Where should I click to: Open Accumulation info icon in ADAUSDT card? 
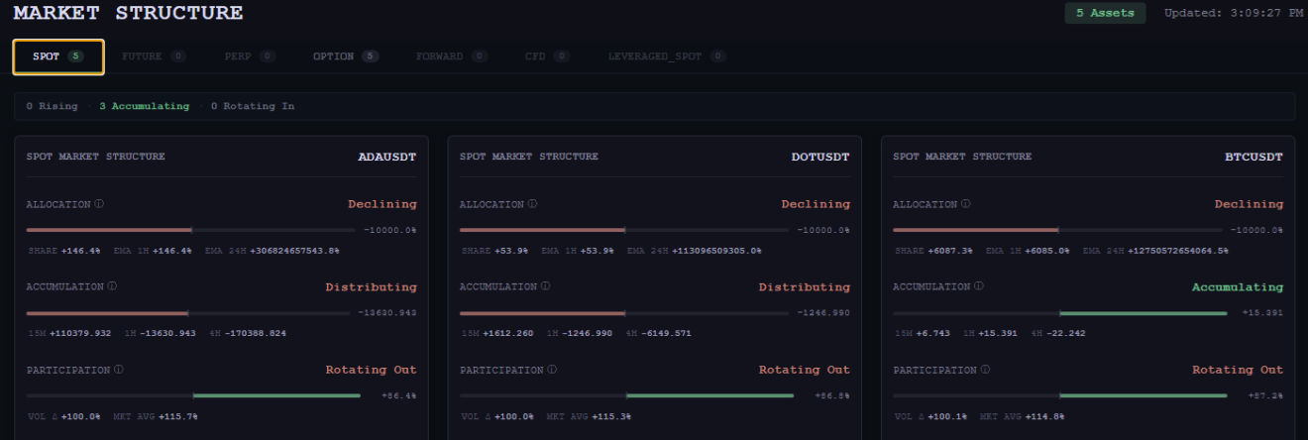click(111, 286)
